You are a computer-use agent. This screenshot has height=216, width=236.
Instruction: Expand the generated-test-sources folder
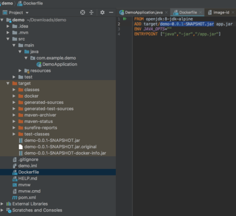tap(14, 109)
